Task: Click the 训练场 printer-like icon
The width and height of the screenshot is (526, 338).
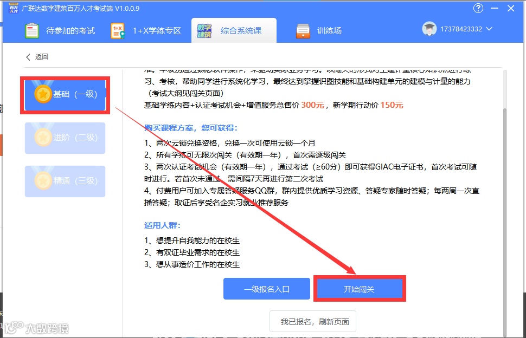Action: pos(303,31)
